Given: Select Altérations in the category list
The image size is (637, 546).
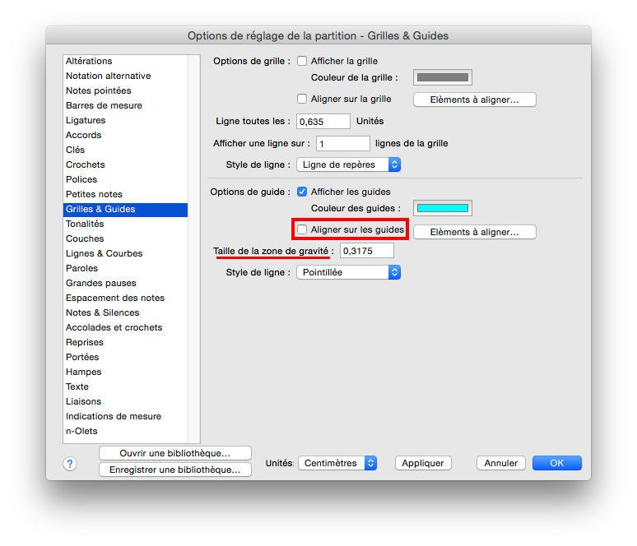Looking at the screenshot, I should pos(89,61).
